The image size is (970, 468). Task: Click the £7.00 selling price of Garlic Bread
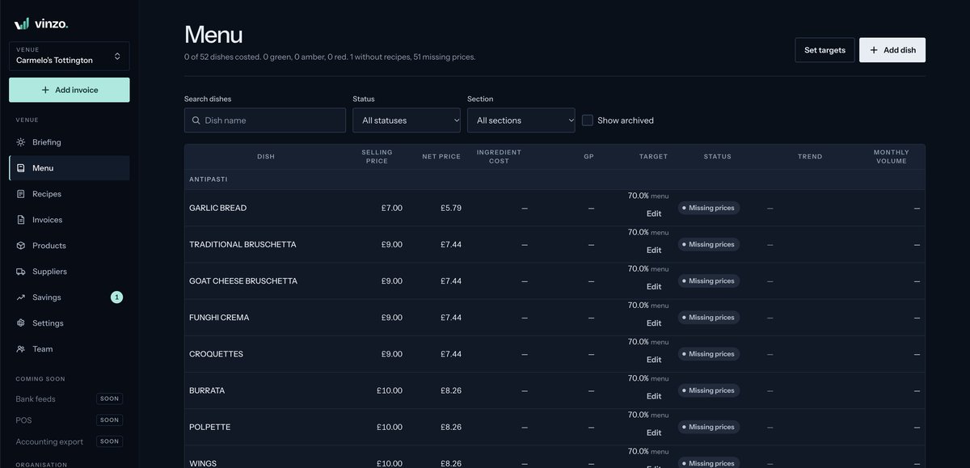click(x=392, y=208)
